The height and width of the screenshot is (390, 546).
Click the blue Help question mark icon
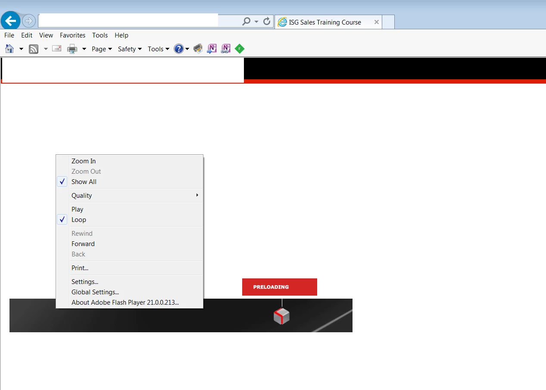[179, 49]
